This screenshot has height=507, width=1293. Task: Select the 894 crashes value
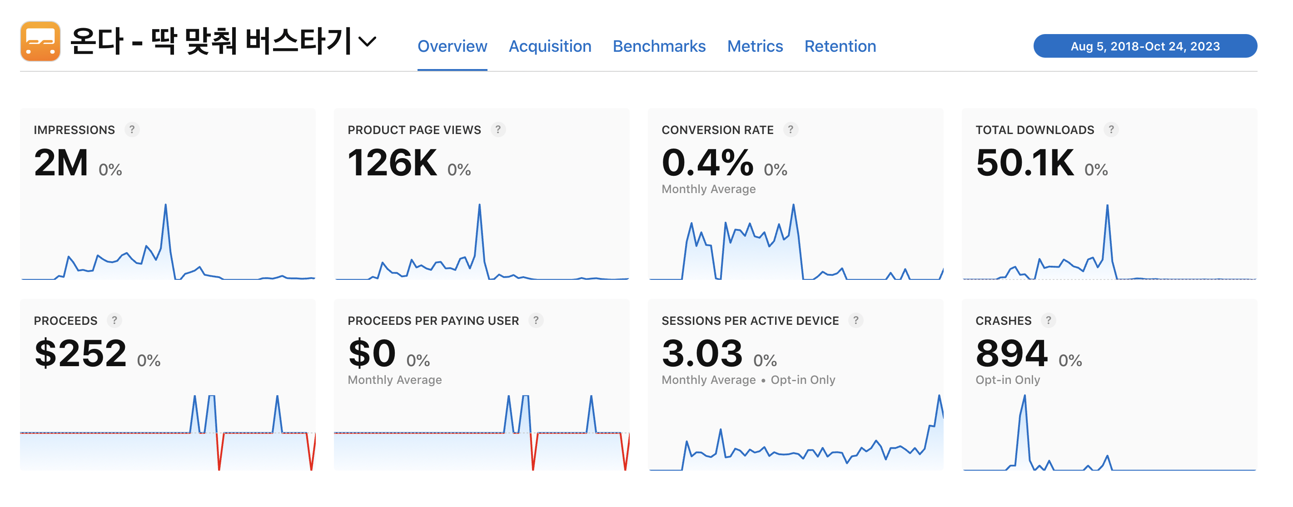tap(1012, 353)
